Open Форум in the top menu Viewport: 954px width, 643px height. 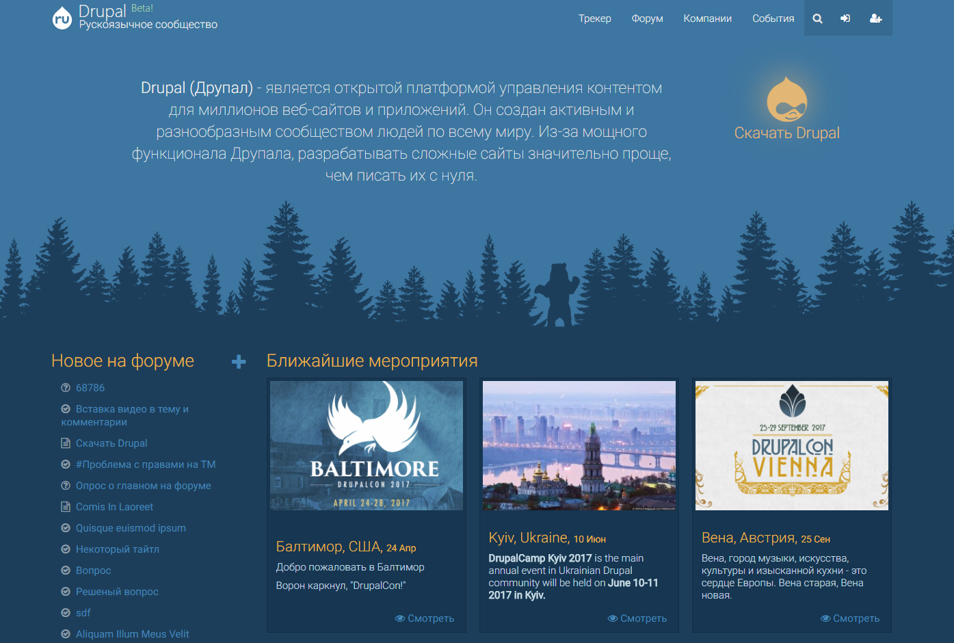coord(648,18)
